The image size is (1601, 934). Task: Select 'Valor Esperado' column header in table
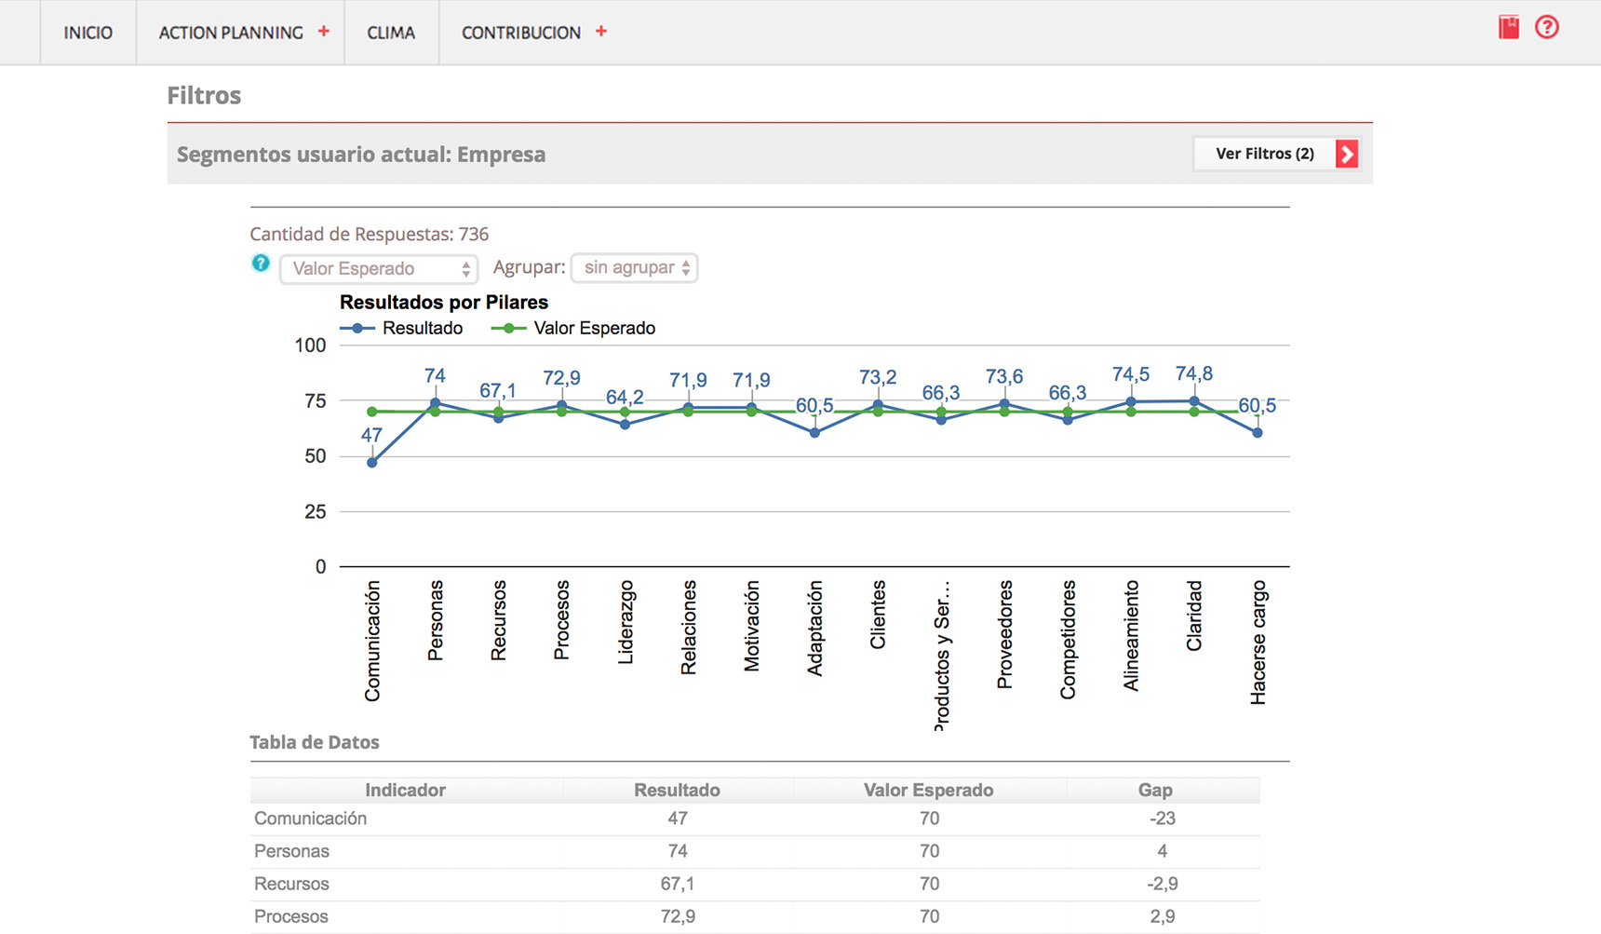(929, 790)
